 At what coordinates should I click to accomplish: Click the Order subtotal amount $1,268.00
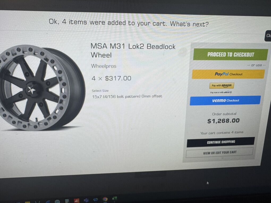click(223, 121)
